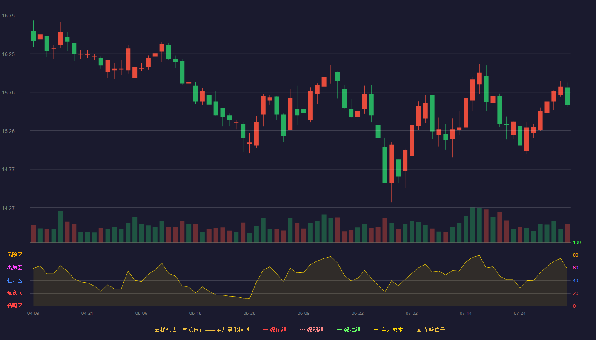This screenshot has height=340, width=596.
Task: Click the 40 indicator scale value
Action: pos(576,280)
